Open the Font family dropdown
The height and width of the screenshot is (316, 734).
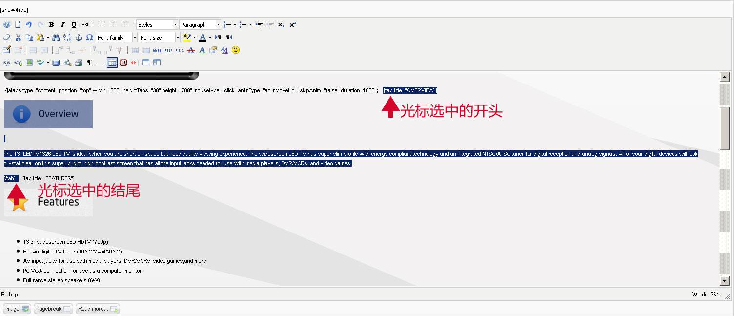click(x=116, y=37)
